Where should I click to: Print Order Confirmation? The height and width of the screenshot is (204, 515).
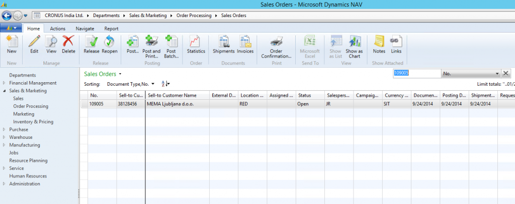click(277, 47)
